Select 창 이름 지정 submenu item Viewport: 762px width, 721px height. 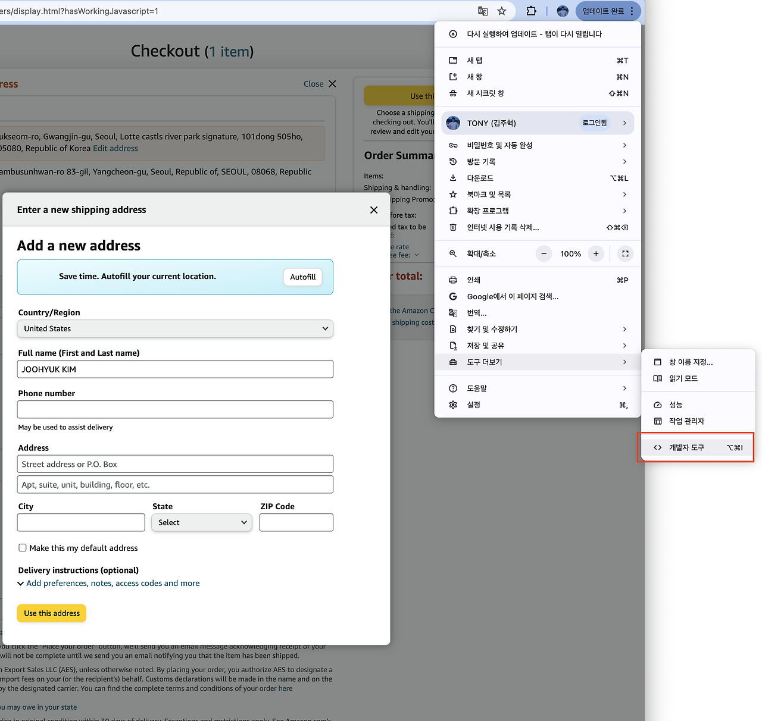[x=698, y=362]
